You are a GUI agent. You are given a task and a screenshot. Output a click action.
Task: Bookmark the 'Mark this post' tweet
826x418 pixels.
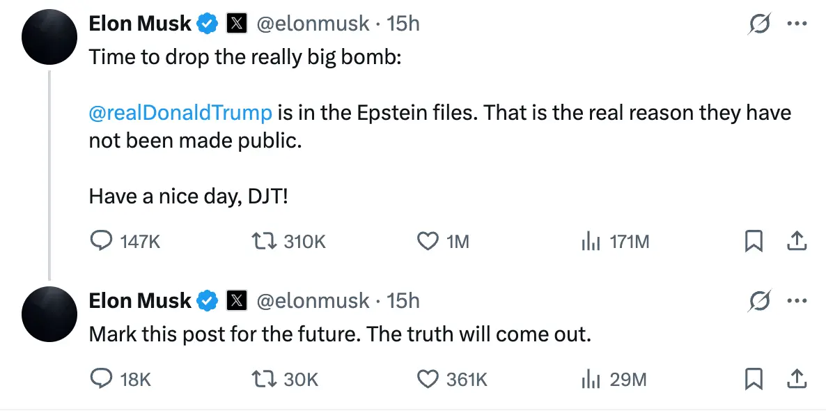click(754, 378)
